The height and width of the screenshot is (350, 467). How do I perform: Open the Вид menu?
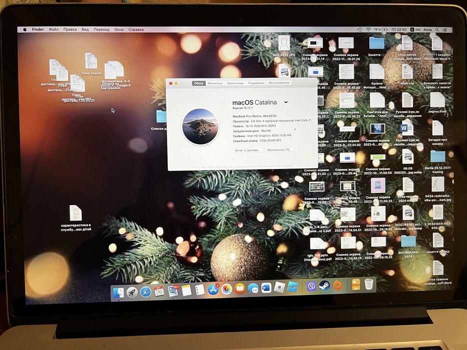[x=85, y=29]
